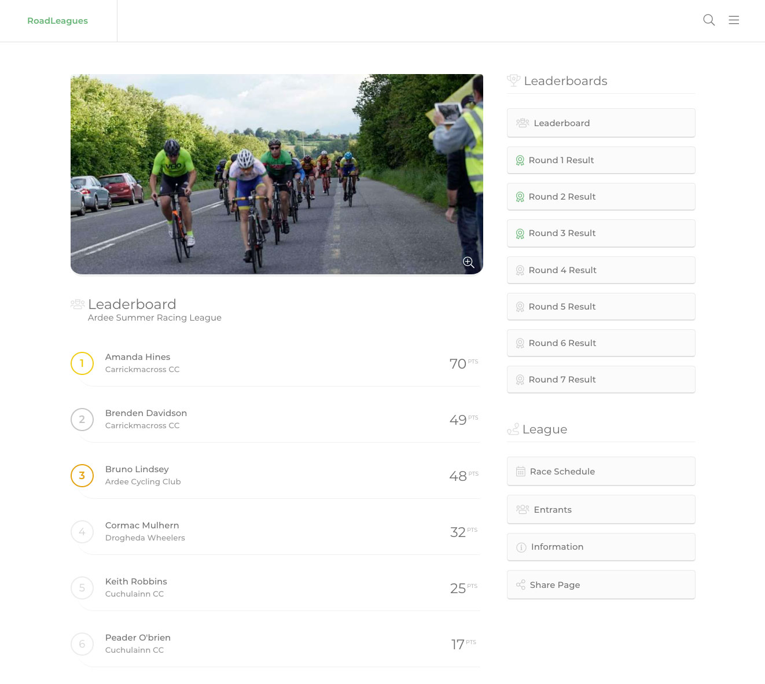Open the hamburger menu icon
Screen dimensions: 765x684
click(x=734, y=20)
